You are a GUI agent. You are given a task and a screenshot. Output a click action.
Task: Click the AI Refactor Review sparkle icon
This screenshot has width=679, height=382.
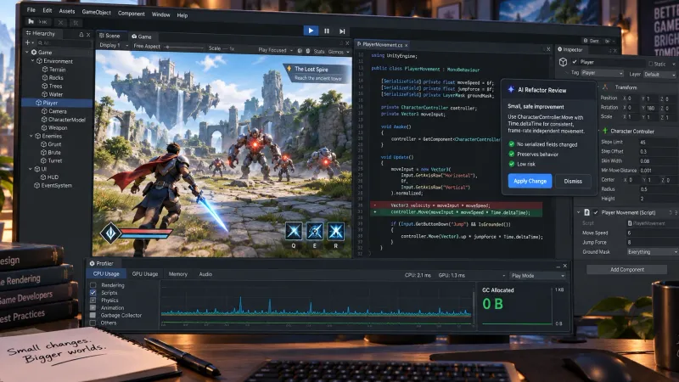[511, 89]
